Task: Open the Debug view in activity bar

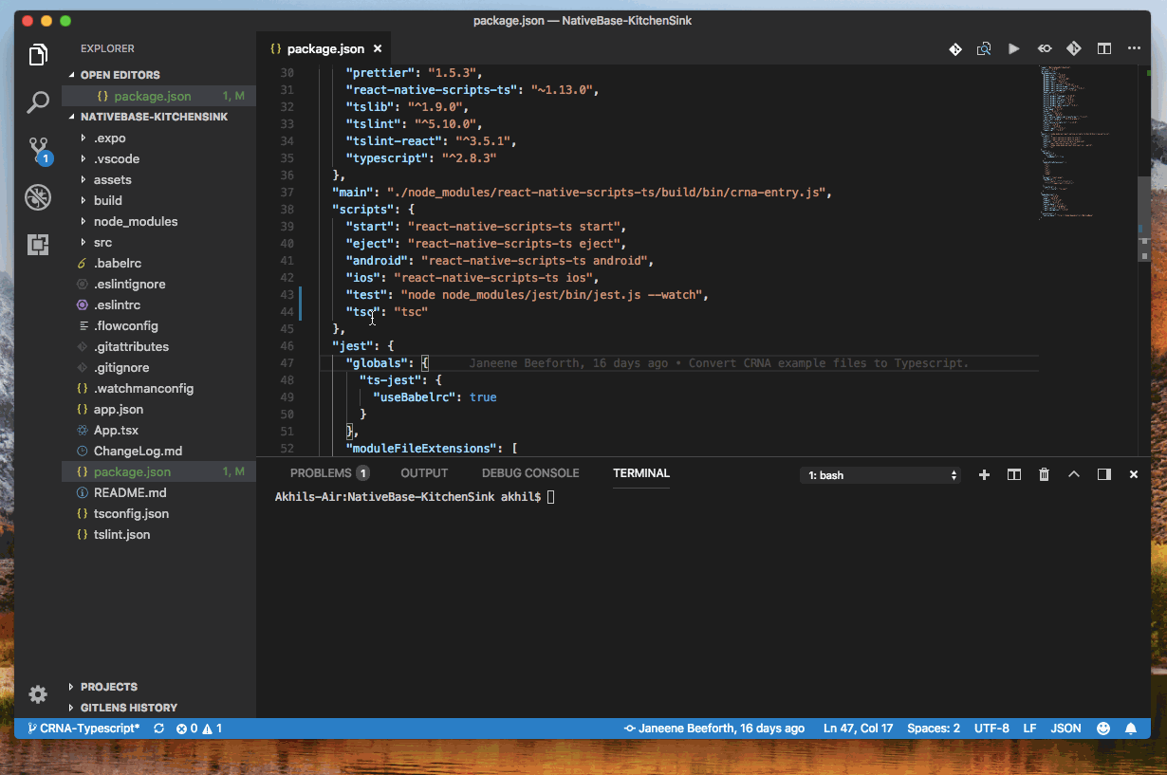Action: click(x=38, y=197)
